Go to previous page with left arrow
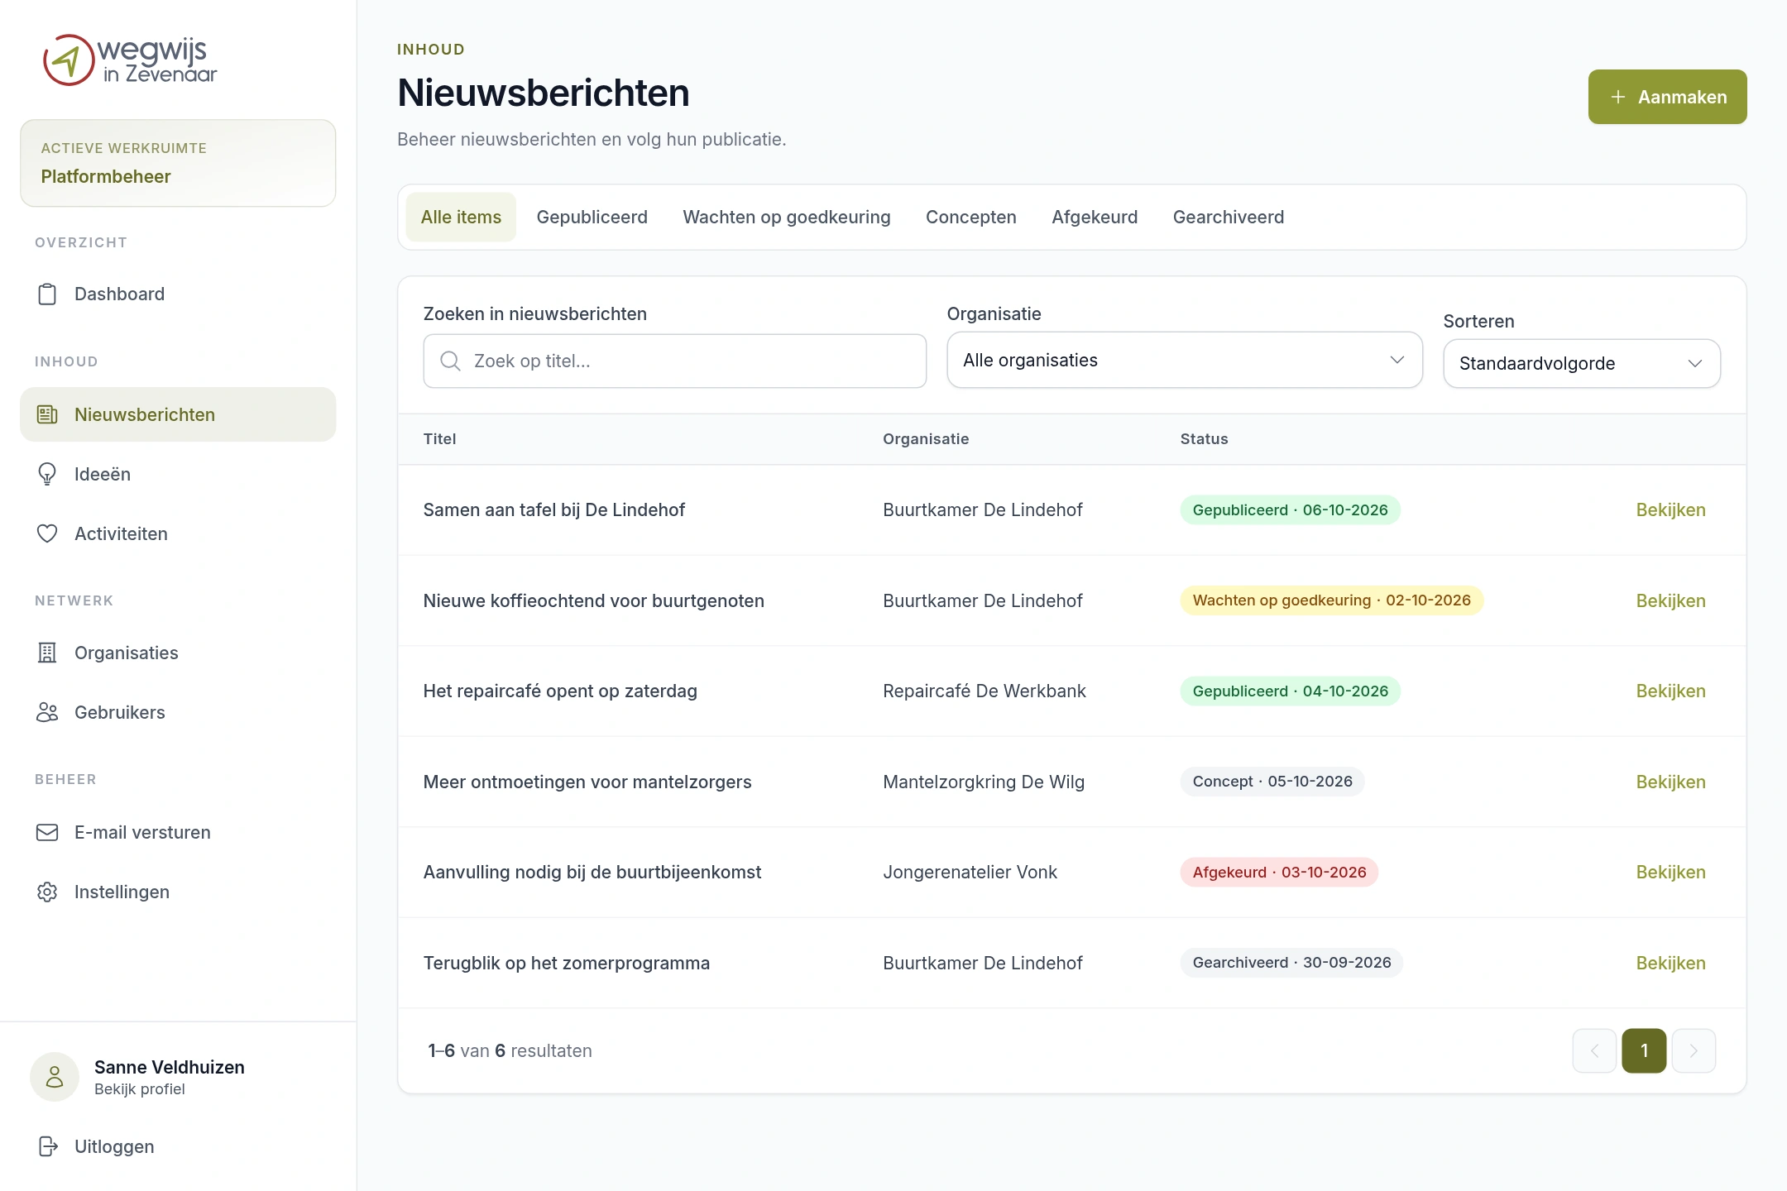The image size is (1787, 1191). 1594,1050
